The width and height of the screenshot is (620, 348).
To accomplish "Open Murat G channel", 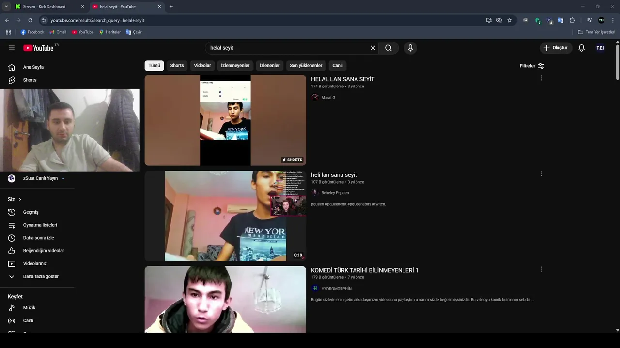I will pos(328,98).
